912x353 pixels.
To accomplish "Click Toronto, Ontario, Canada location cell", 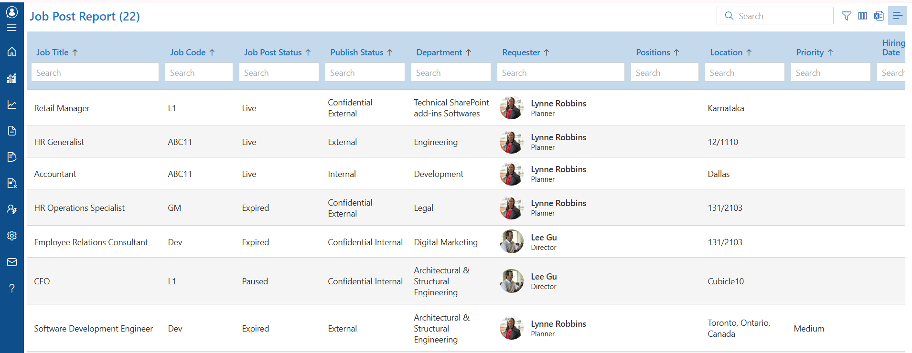I will [739, 328].
